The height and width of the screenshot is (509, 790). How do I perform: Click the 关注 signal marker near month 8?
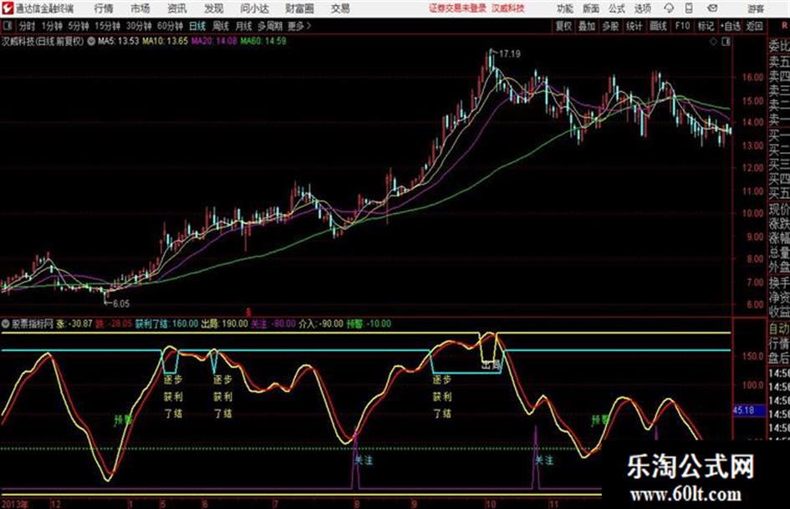[364, 461]
